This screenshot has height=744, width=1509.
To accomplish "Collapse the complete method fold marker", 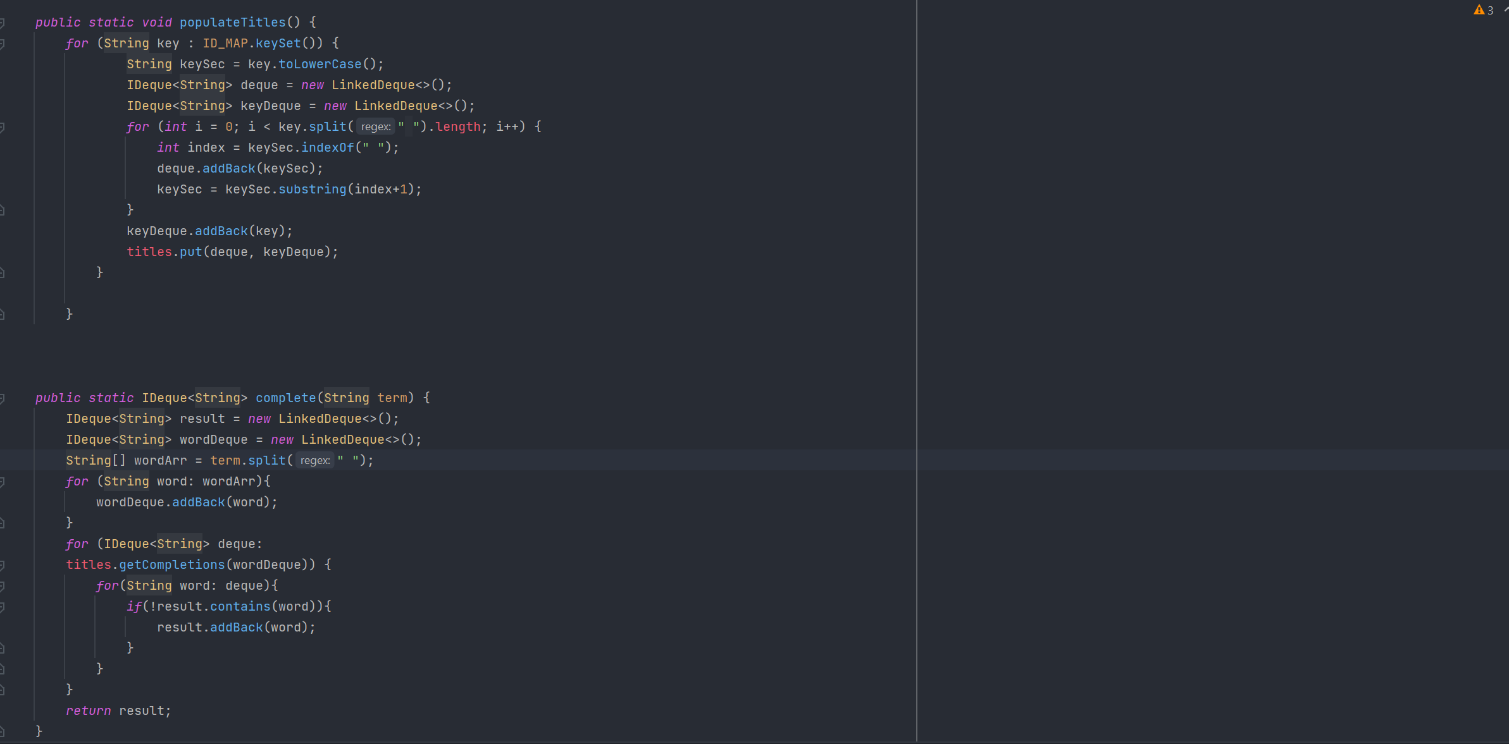I will [3, 398].
